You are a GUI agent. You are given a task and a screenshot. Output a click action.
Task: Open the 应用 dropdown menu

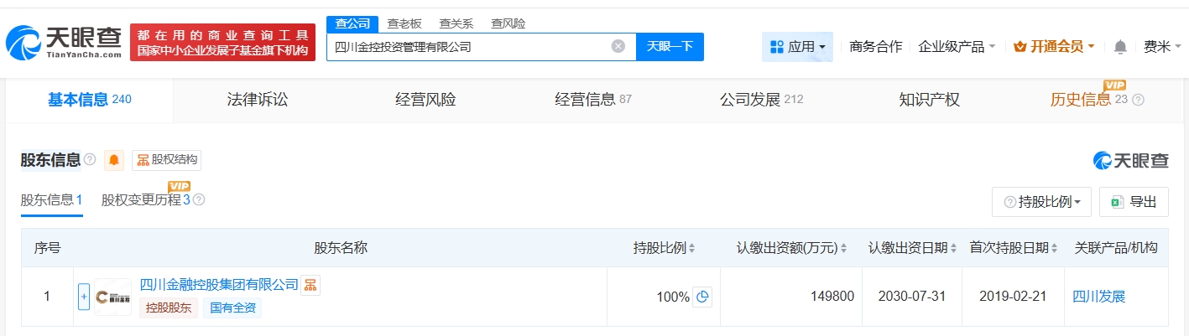797,47
